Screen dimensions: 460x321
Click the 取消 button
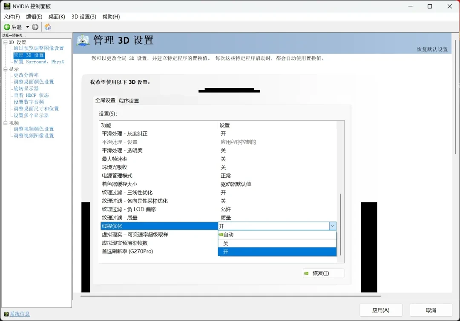(x=431, y=310)
